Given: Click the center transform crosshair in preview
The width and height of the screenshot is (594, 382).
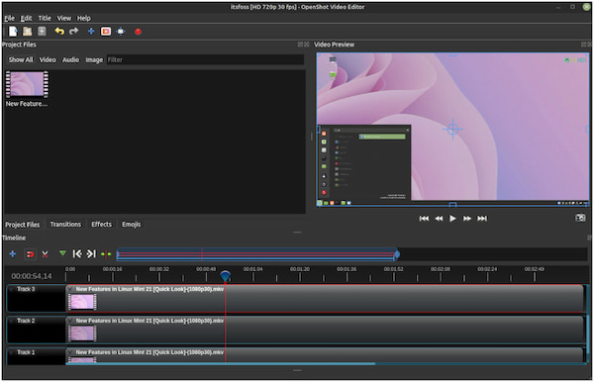Looking at the screenshot, I should coord(453,130).
